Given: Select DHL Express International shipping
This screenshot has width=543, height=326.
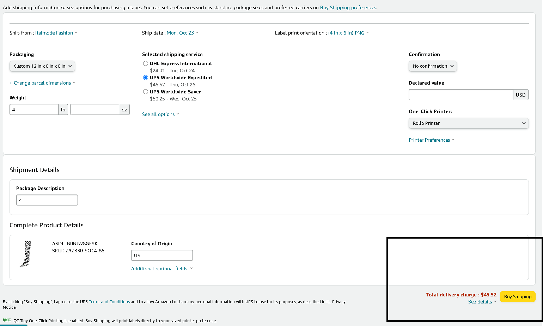Looking at the screenshot, I should point(145,63).
